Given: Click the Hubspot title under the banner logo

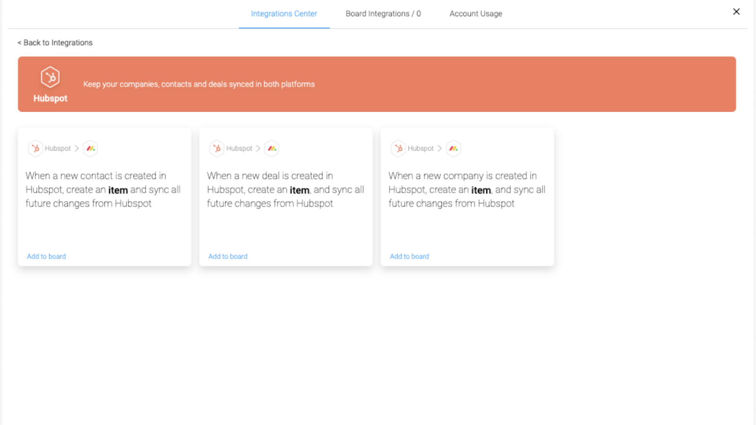Looking at the screenshot, I should point(50,98).
